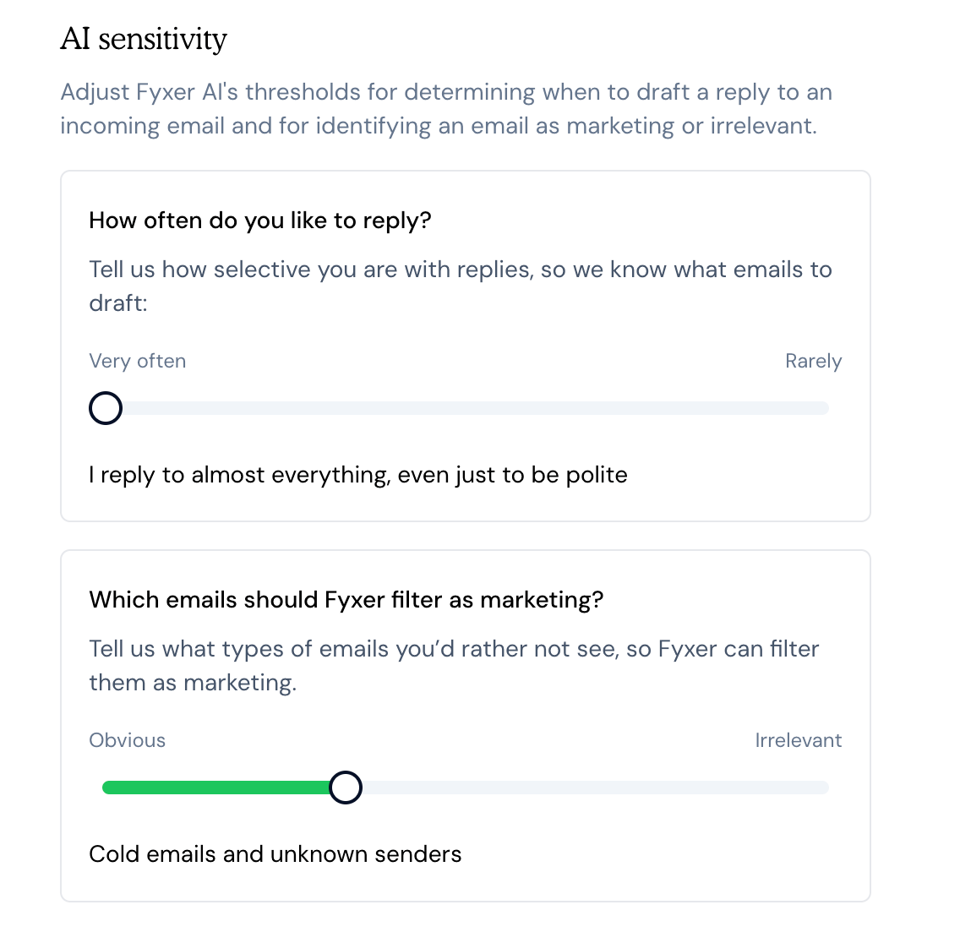The image size is (960, 943).
Task: Click the 'How often do you like to reply?' heading
Action: [259, 221]
